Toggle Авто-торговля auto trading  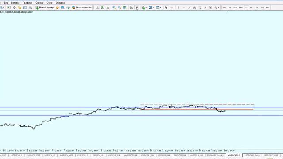(x=81, y=8)
